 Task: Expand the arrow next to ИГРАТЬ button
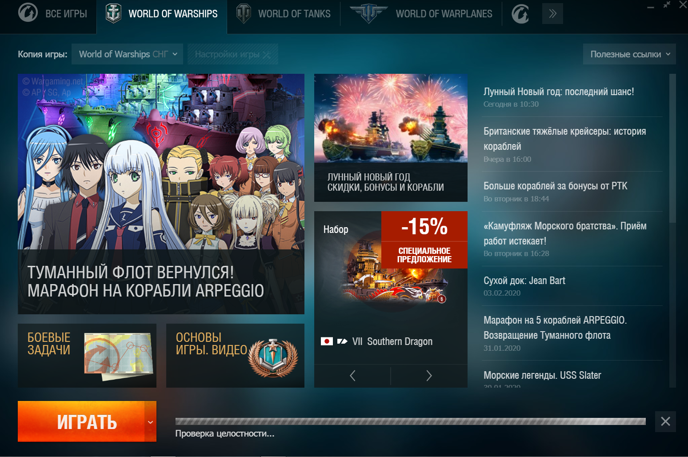[x=150, y=421]
